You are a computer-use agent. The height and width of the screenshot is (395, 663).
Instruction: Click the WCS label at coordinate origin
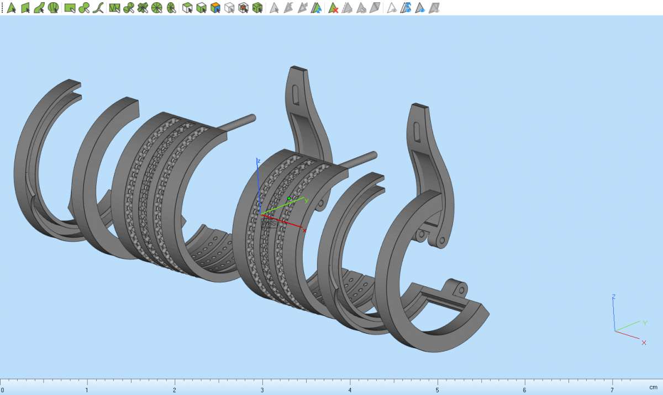tap(269, 223)
